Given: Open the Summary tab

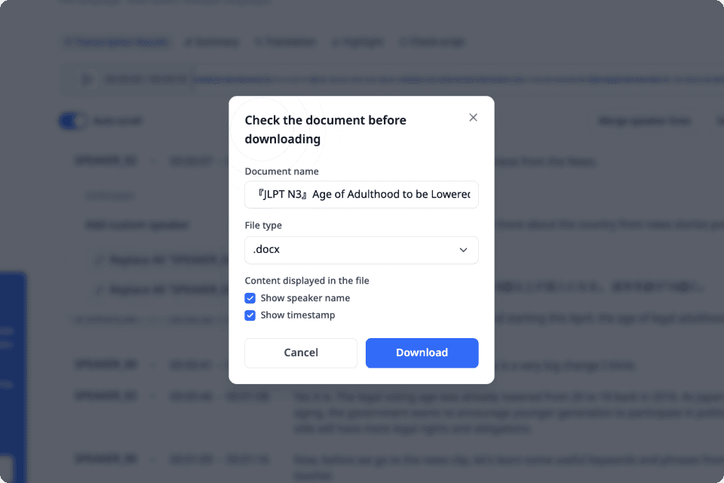Looking at the screenshot, I should [212, 42].
